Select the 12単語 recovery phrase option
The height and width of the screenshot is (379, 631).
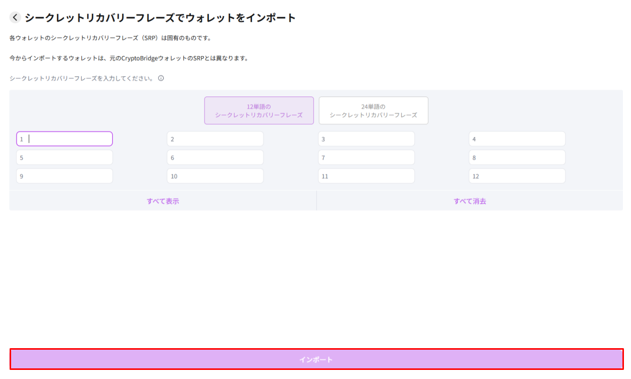pos(259,111)
